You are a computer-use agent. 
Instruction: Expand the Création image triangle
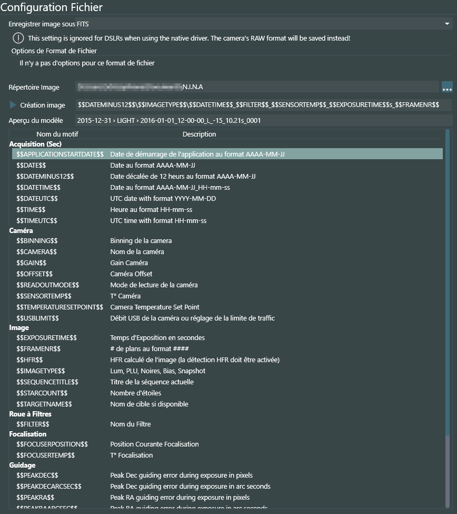click(x=13, y=105)
